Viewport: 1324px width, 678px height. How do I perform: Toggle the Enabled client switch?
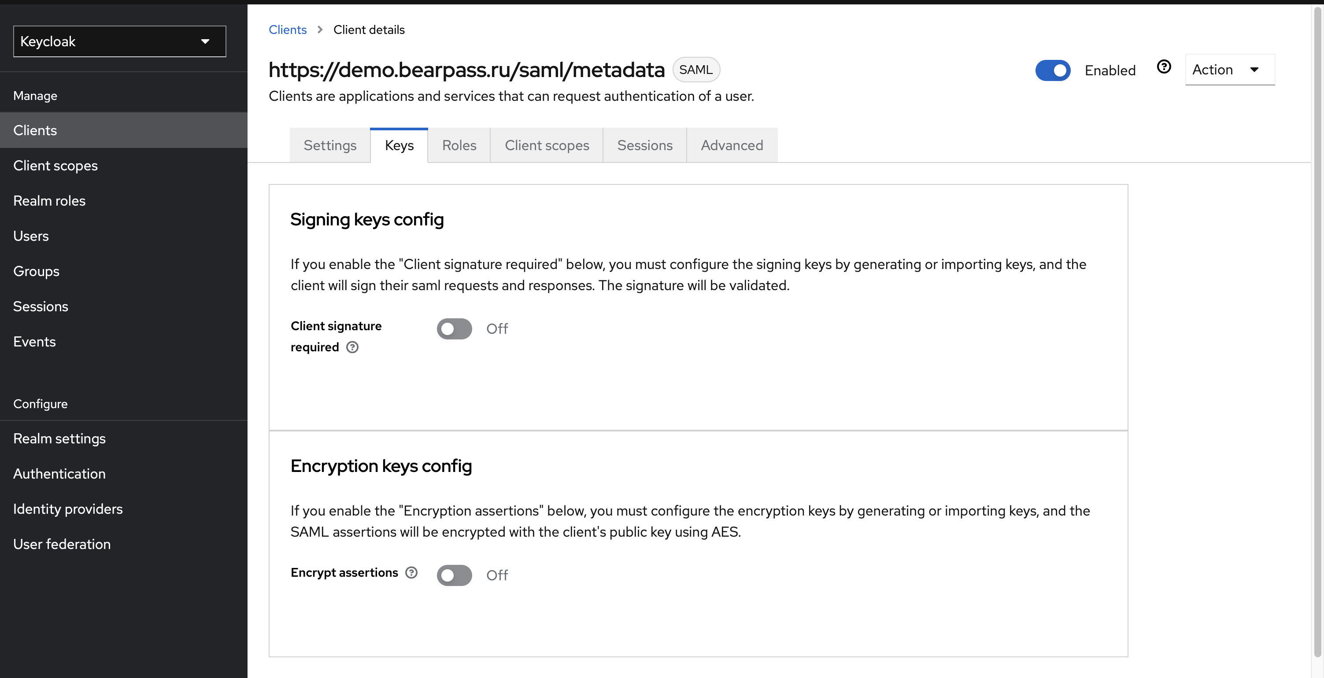coord(1053,70)
